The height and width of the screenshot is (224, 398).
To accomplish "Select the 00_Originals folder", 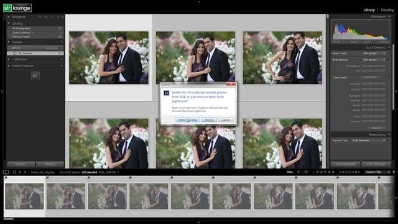I will pyautogui.click(x=35, y=54).
